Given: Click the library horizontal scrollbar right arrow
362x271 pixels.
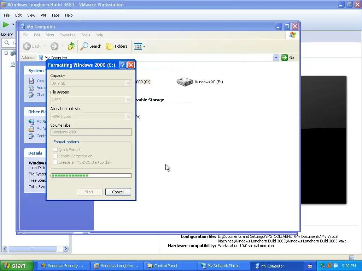Looking at the screenshot, I should point(65,249).
